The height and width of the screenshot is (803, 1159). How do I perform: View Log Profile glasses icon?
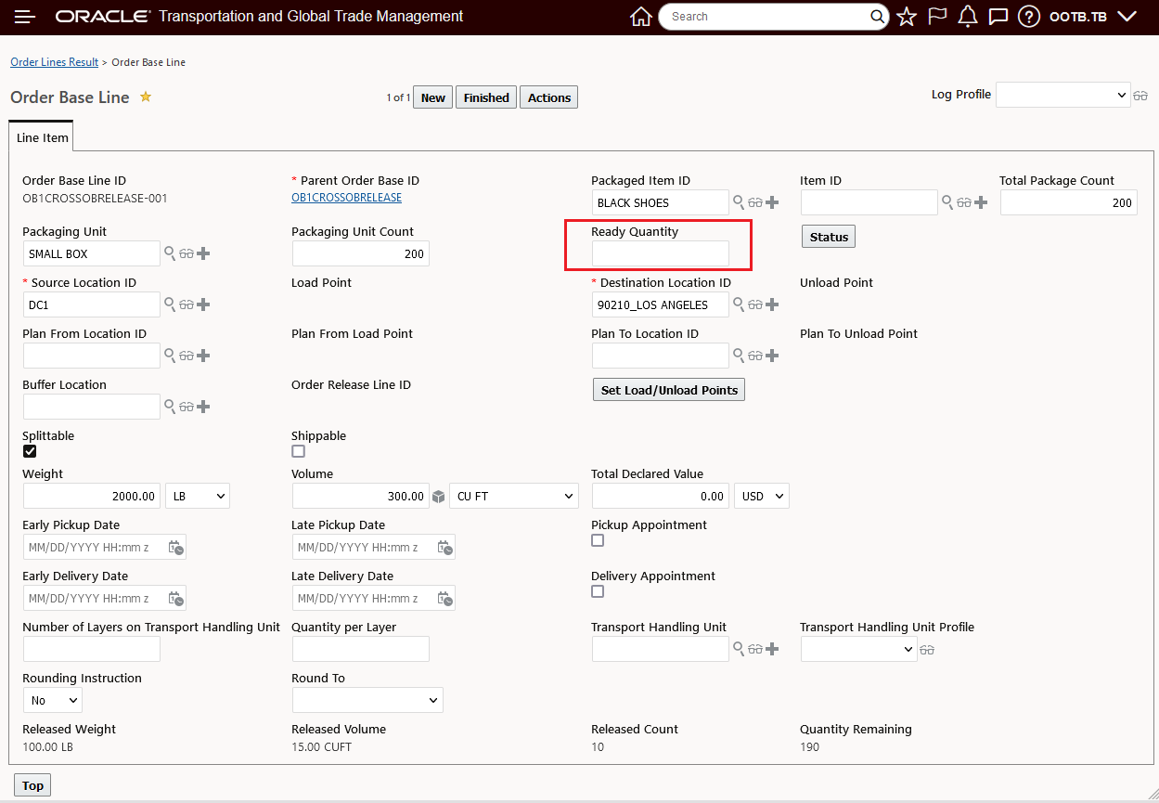(1140, 96)
